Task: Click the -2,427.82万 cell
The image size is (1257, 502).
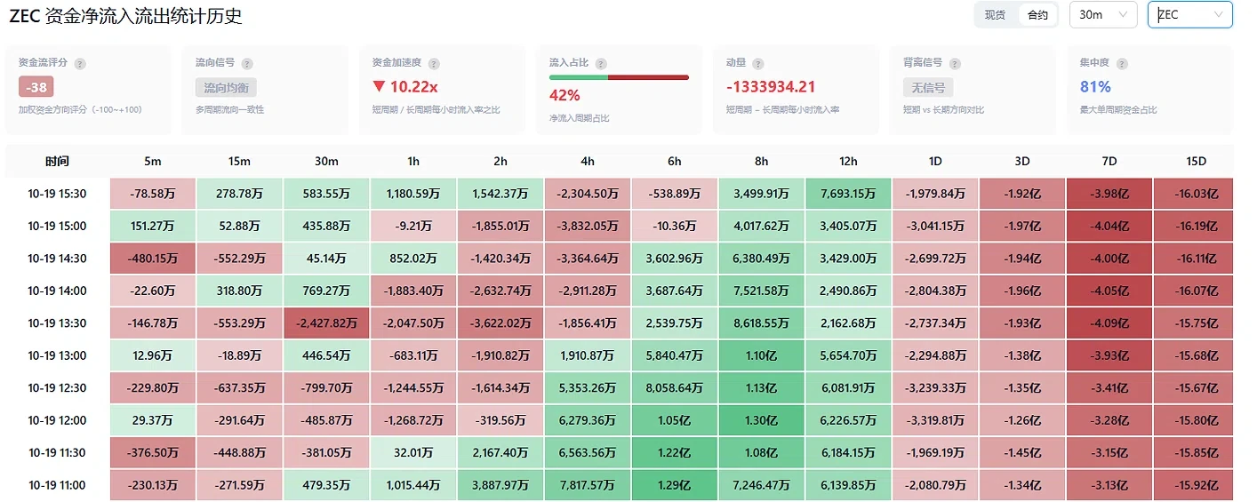Action: [326, 323]
